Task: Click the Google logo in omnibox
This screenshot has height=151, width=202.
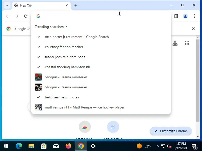Action: pos(38,16)
